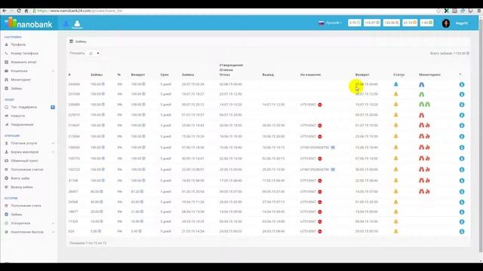Bookmark the page with the star icon
The width and height of the screenshot is (483, 271).
click(438, 11)
